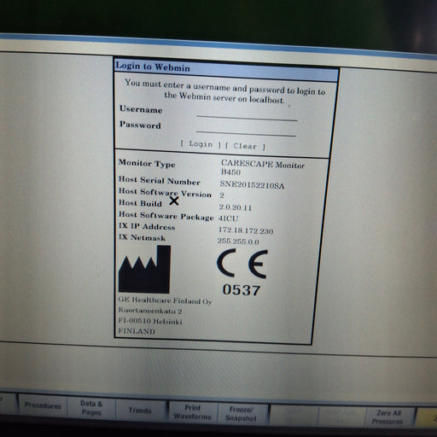Select the CARESCAPE Monitor B450 text

[262, 167]
